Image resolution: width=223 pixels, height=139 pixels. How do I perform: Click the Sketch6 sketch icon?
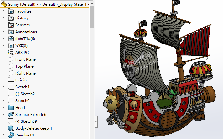tap(11, 100)
